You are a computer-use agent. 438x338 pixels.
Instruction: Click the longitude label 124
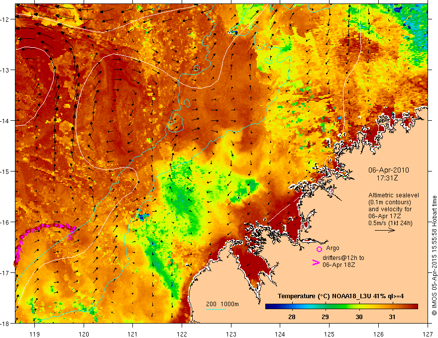tap(280, 334)
